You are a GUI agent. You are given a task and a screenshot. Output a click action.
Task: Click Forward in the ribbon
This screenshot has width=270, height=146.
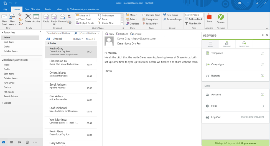coord(62,18)
